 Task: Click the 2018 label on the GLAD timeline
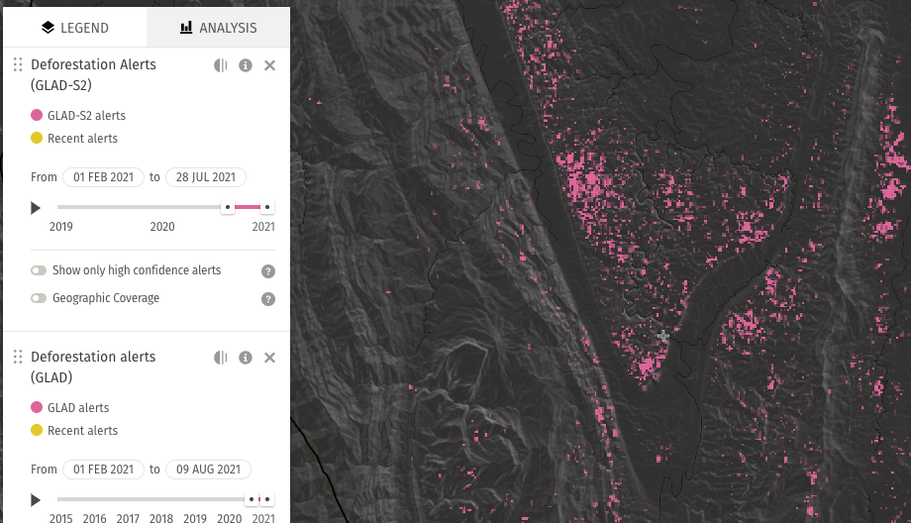coord(161,518)
